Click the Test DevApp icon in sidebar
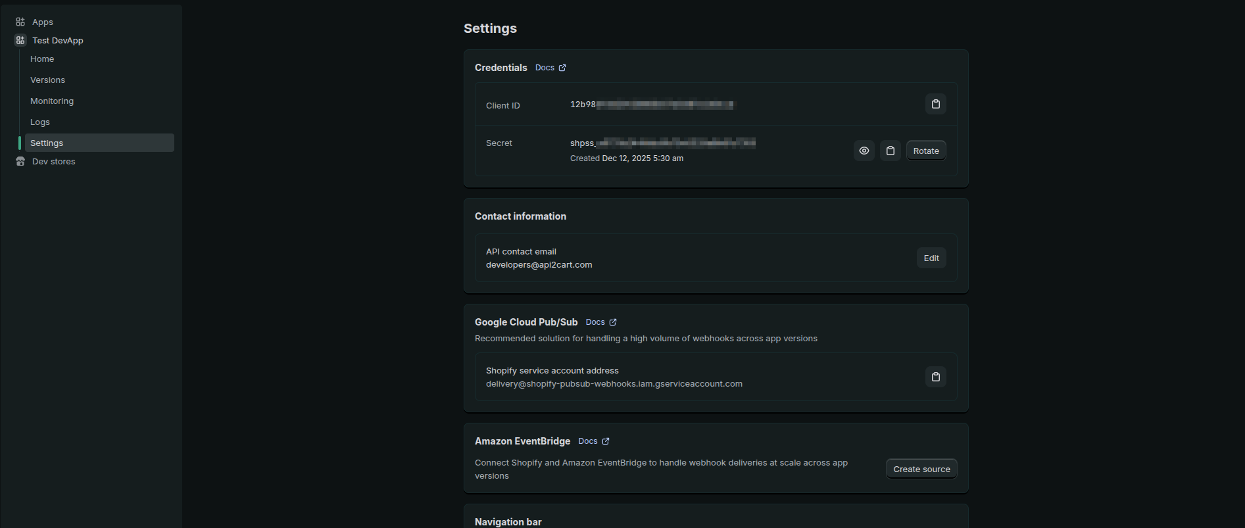 tap(20, 40)
